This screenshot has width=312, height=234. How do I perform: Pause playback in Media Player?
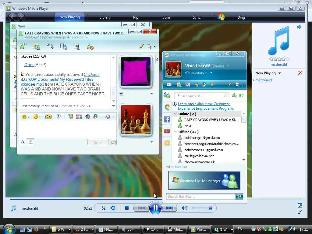(155, 208)
